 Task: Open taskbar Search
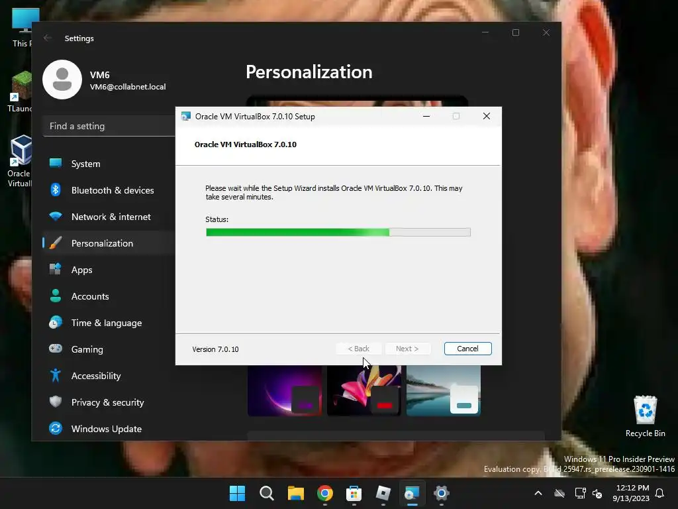point(267,493)
